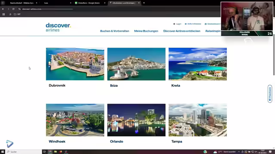
Task: Show hidden system tray icons chevron
Action: click(239, 152)
